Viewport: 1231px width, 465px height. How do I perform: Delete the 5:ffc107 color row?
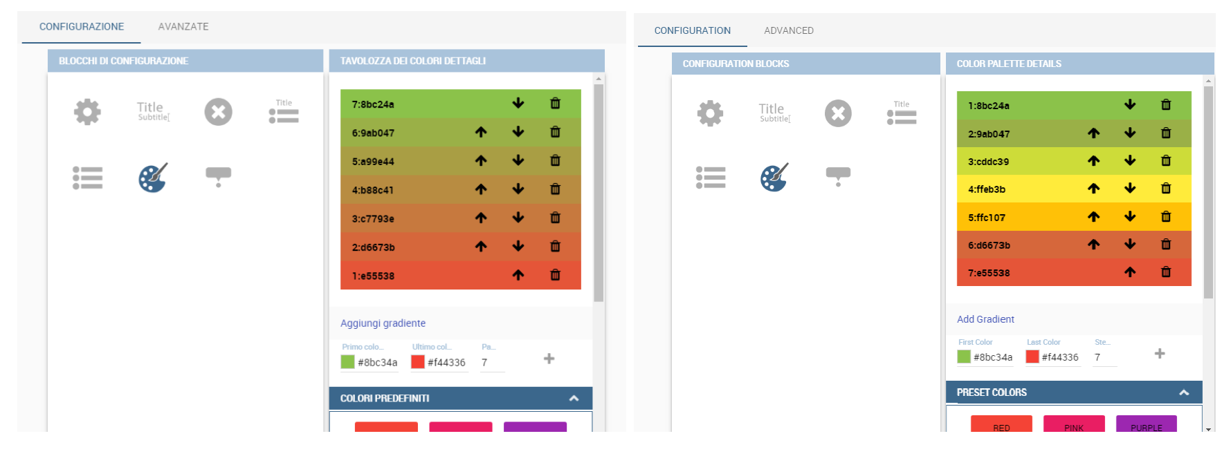pos(1166,217)
